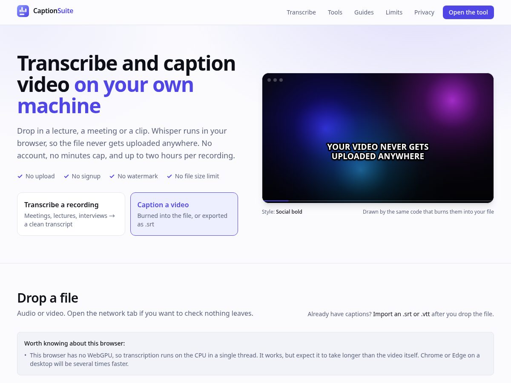This screenshot has height=383, width=511.
Task: Open the Guides nav item
Action: click(x=364, y=12)
